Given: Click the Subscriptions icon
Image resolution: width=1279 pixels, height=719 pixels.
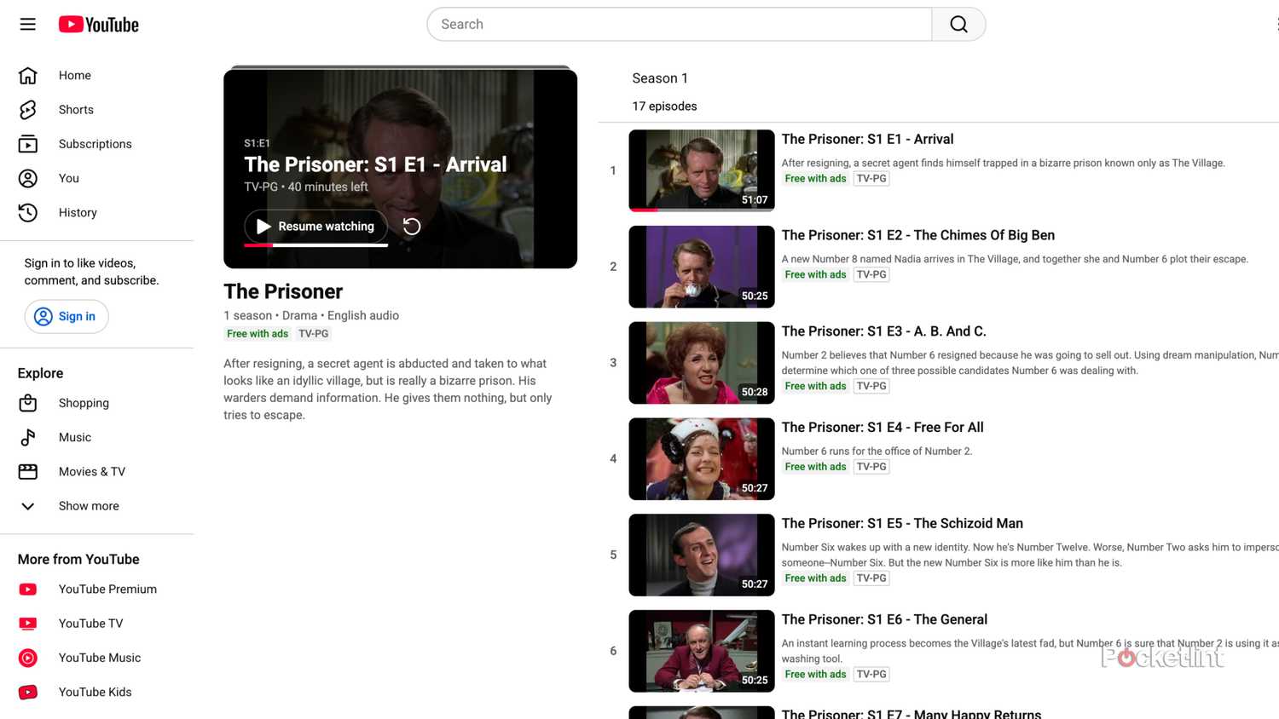Looking at the screenshot, I should (28, 144).
